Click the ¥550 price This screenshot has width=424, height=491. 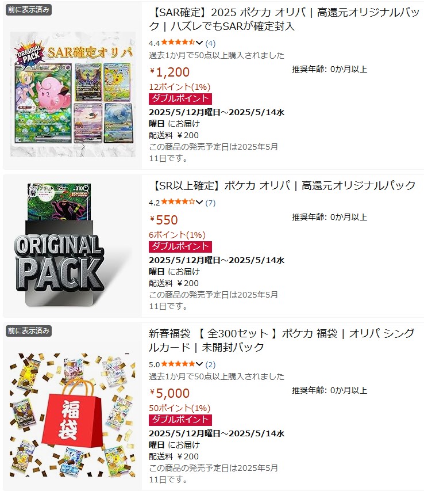[x=164, y=220]
